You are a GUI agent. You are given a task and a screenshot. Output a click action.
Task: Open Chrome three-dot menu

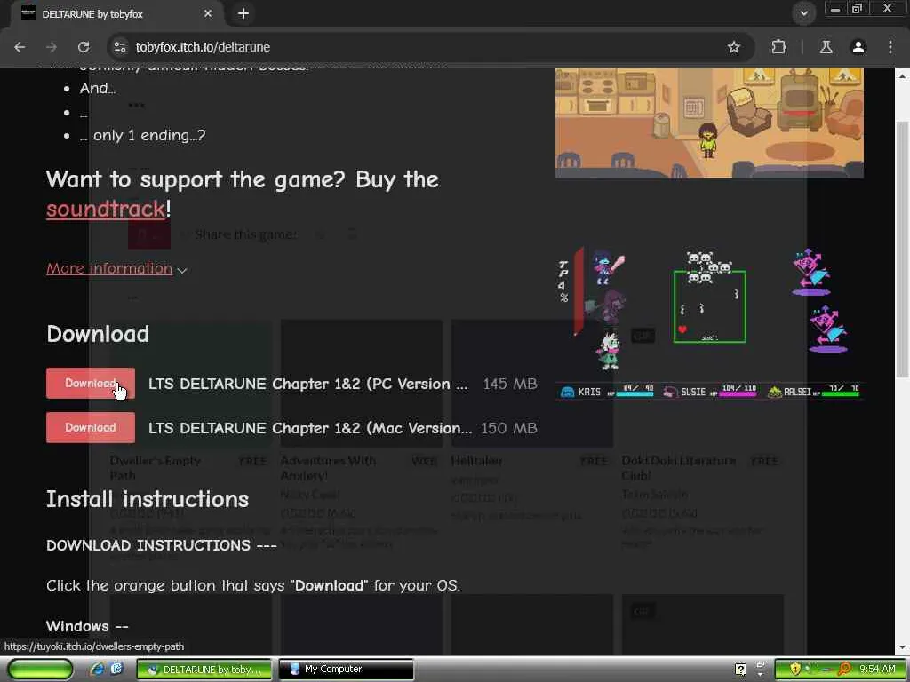point(890,47)
